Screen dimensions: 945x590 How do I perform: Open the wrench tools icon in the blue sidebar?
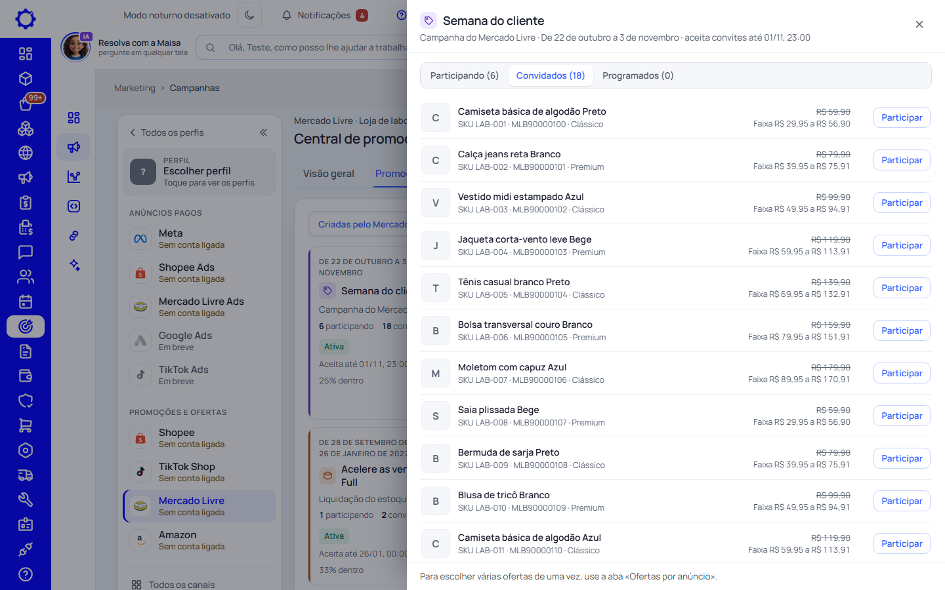pos(26,500)
